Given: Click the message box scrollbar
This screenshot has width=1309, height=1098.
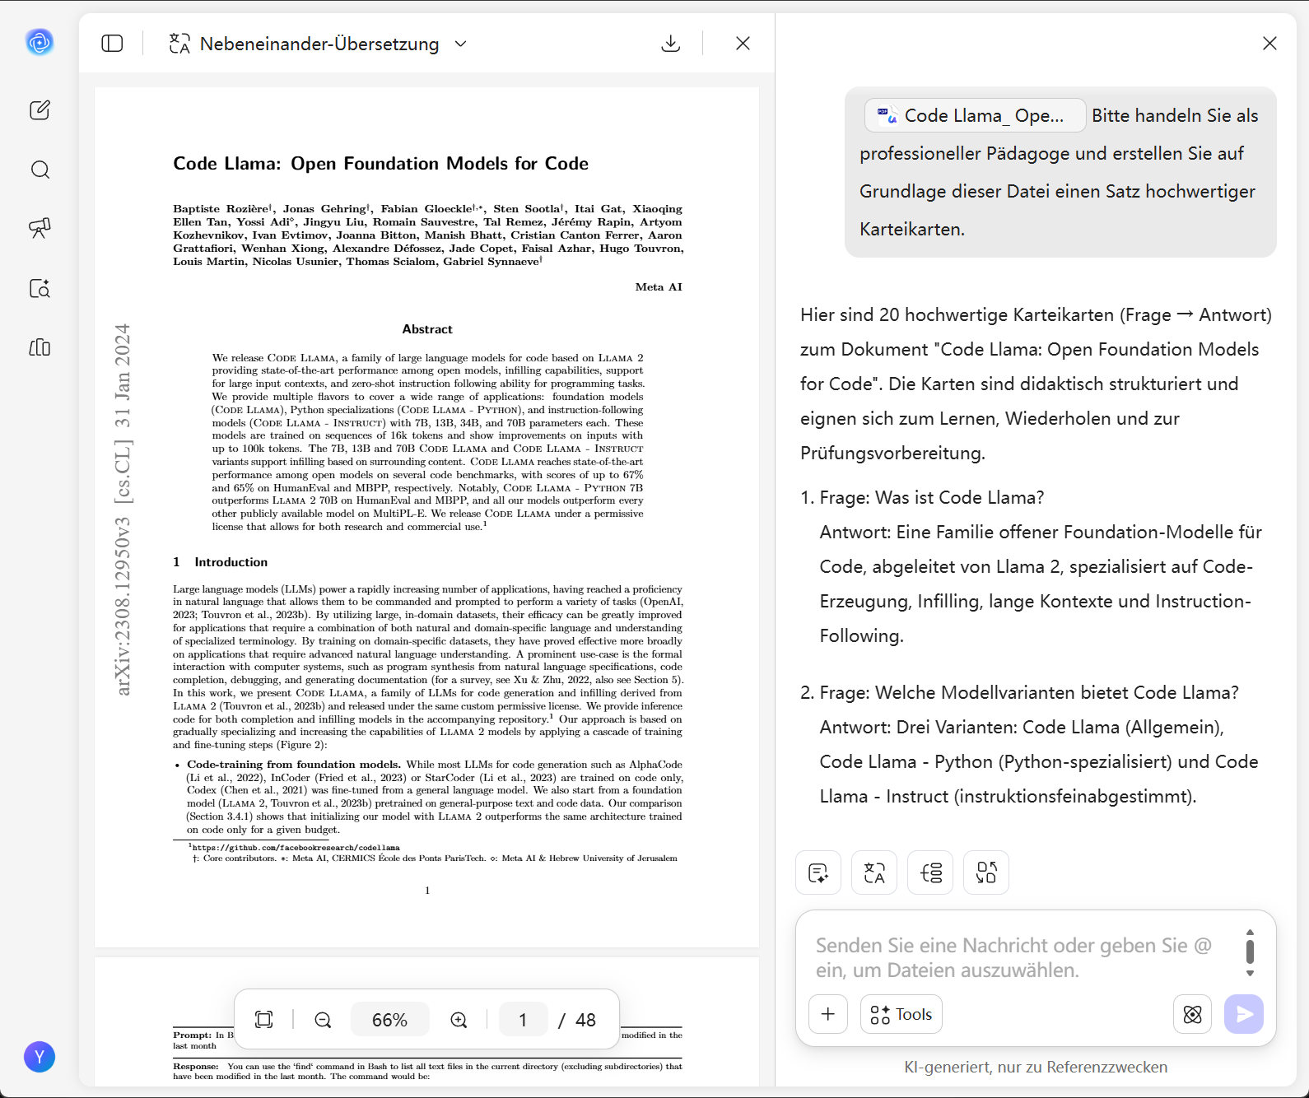Looking at the screenshot, I should click(1250, 952).
